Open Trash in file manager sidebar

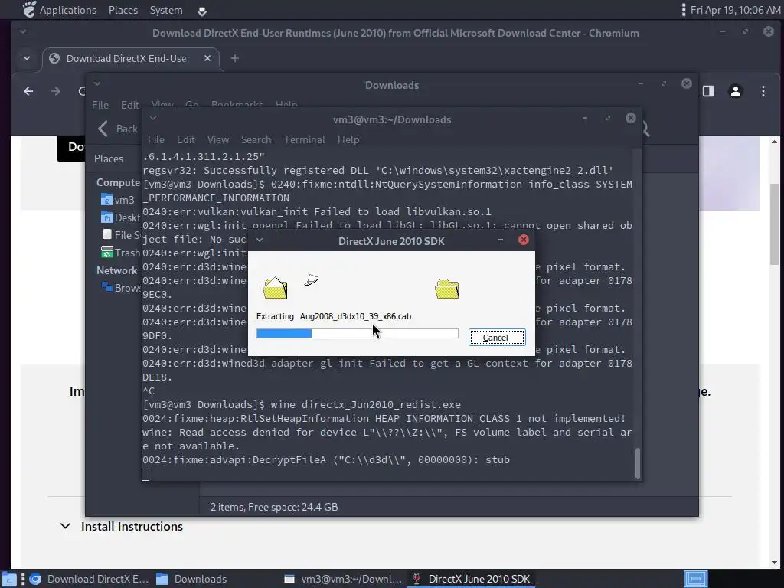tap(120, 253)
